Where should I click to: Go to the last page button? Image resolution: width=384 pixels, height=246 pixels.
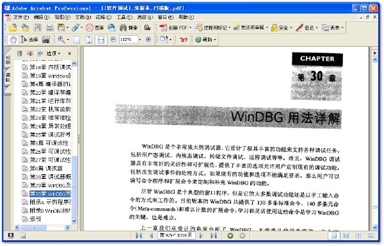point(214,236)
